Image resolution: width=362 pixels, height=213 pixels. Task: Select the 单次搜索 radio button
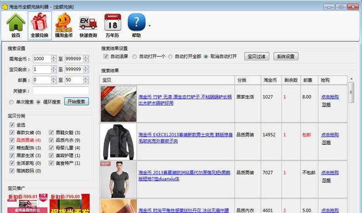(x=11, y=102)
